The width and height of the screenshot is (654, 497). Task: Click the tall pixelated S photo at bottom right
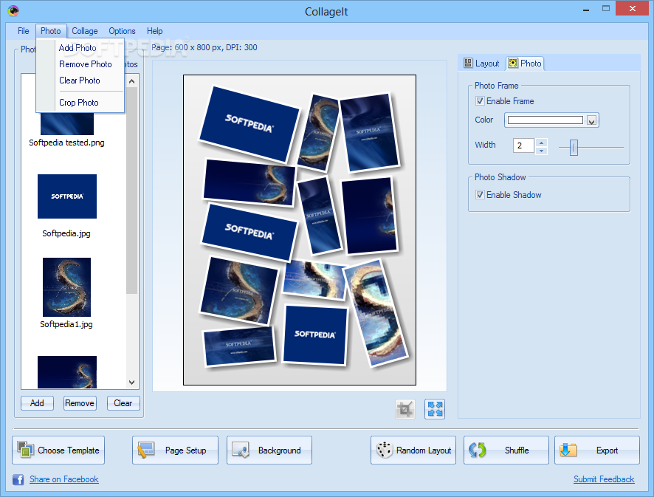pos(376,313)
